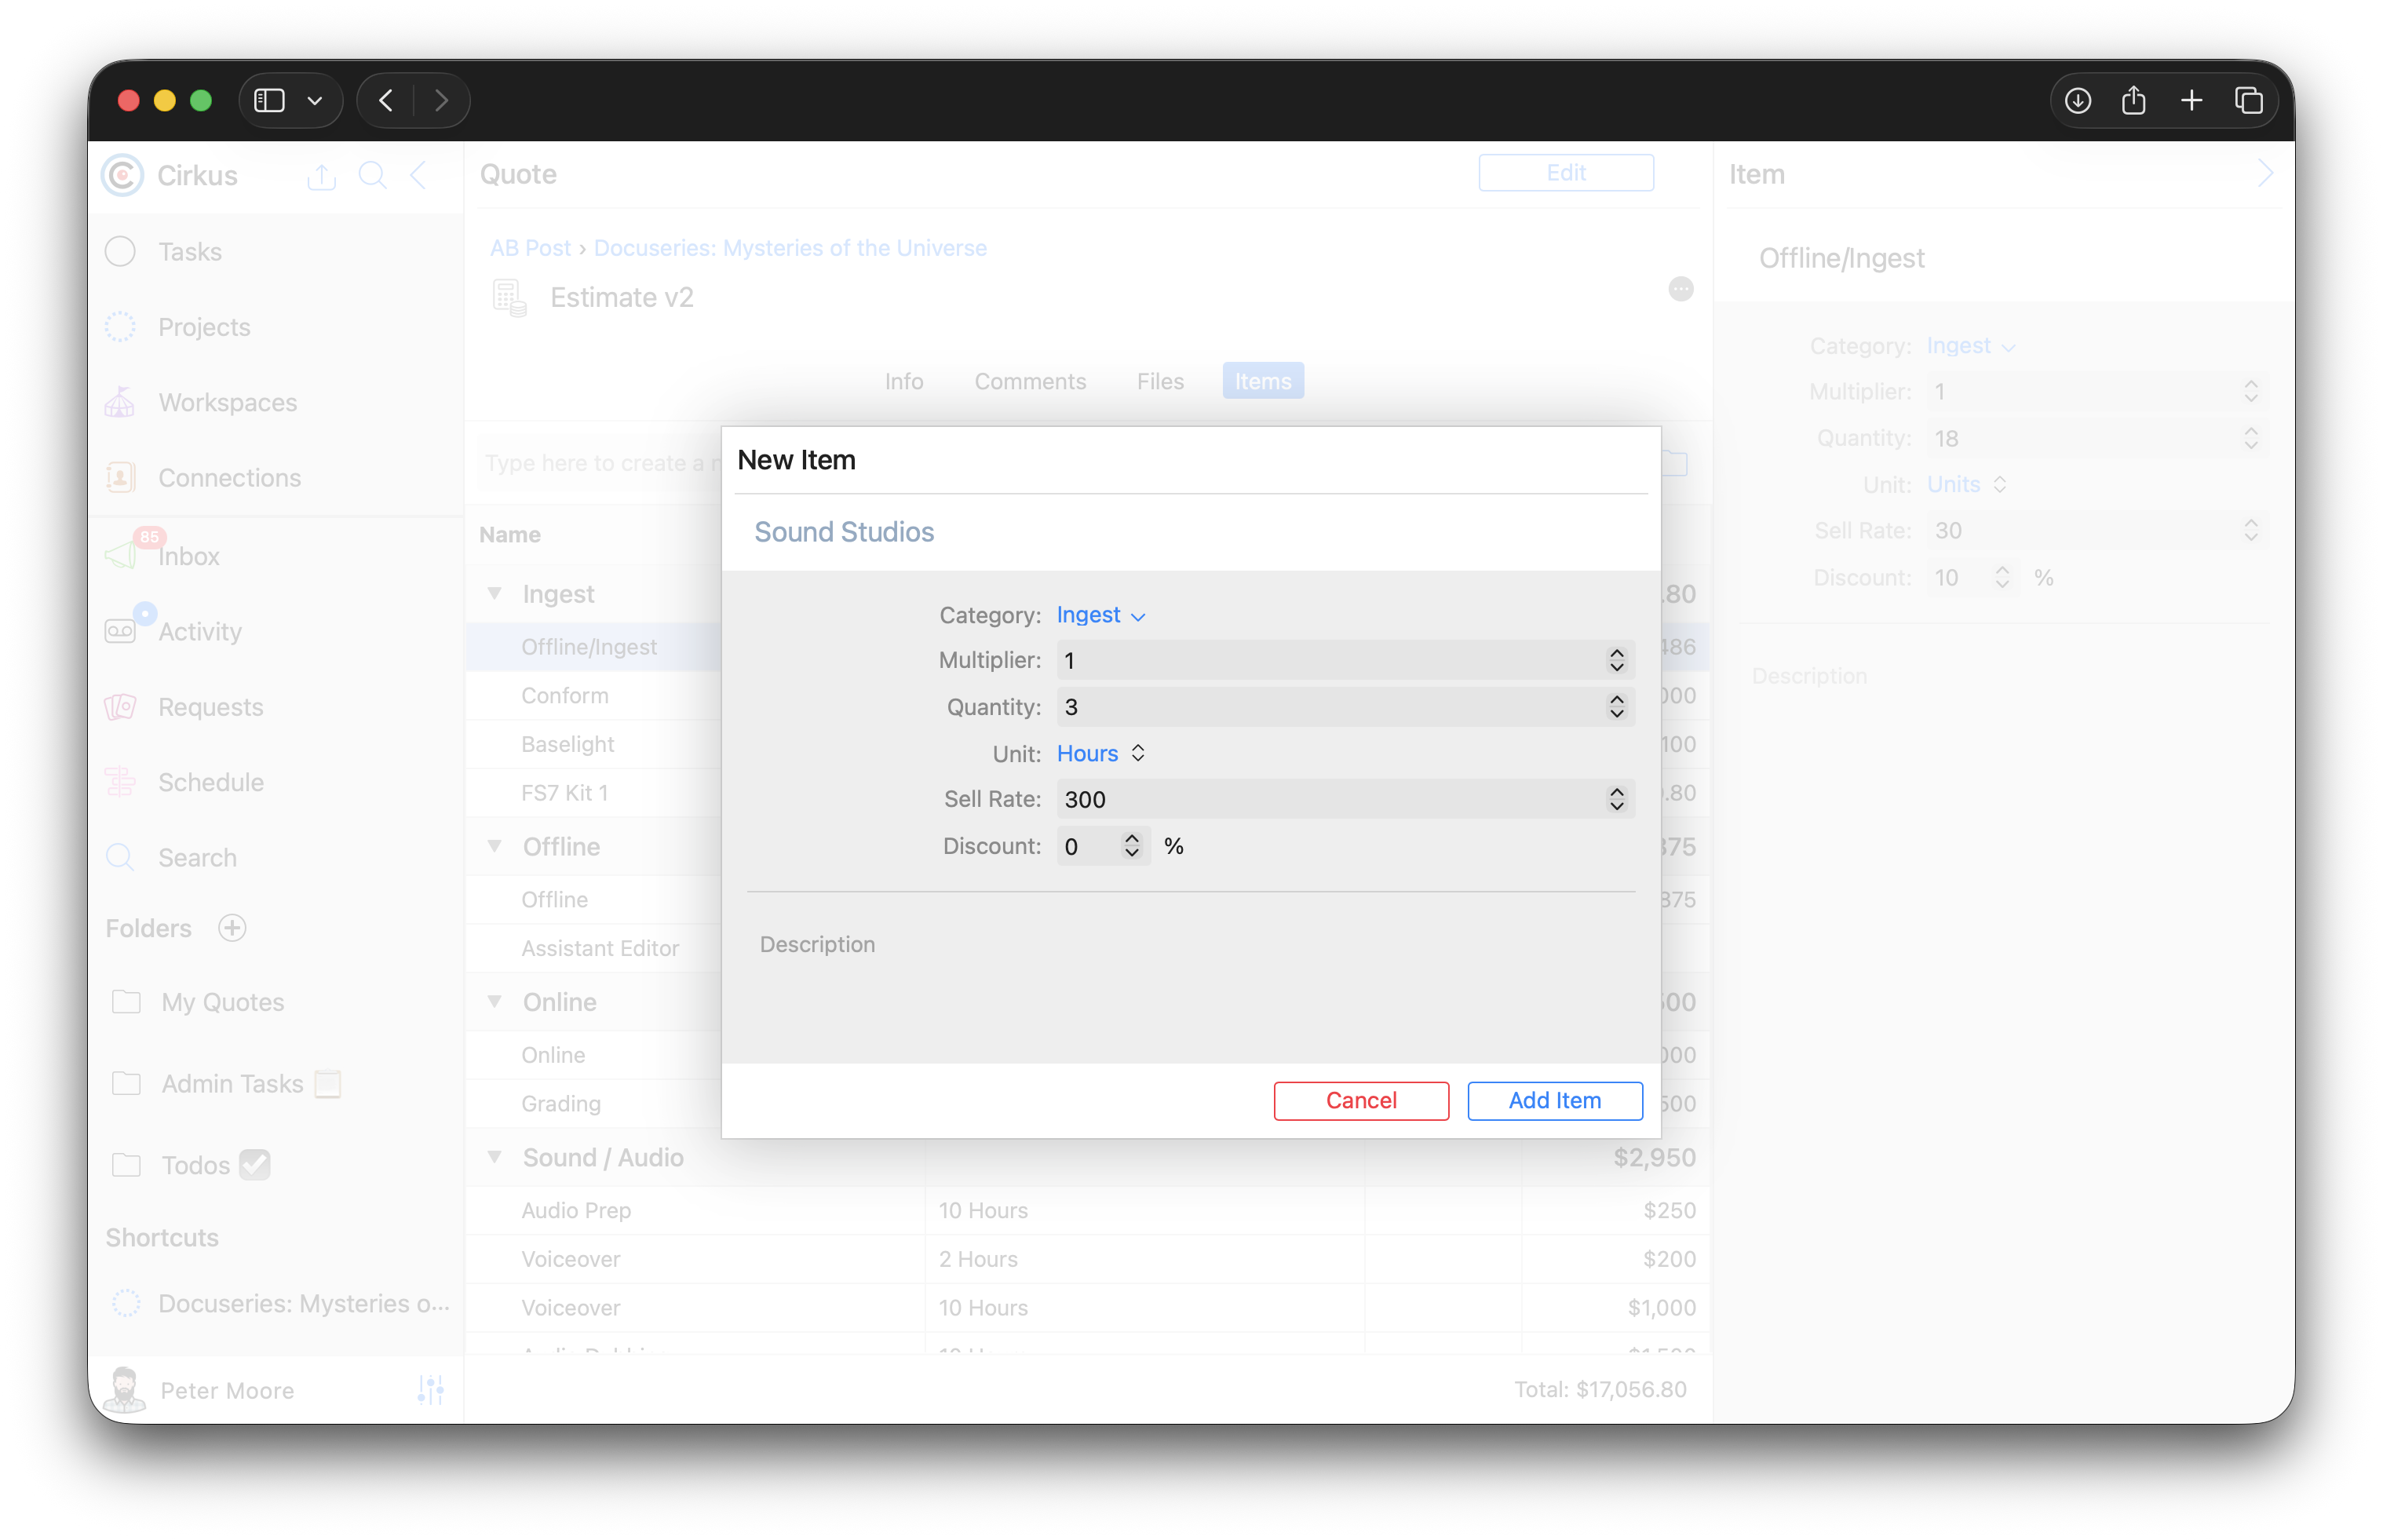The image size is (2383, 1540).
Task: Open the tab overview icon
Action: [x=2248, y=100]
